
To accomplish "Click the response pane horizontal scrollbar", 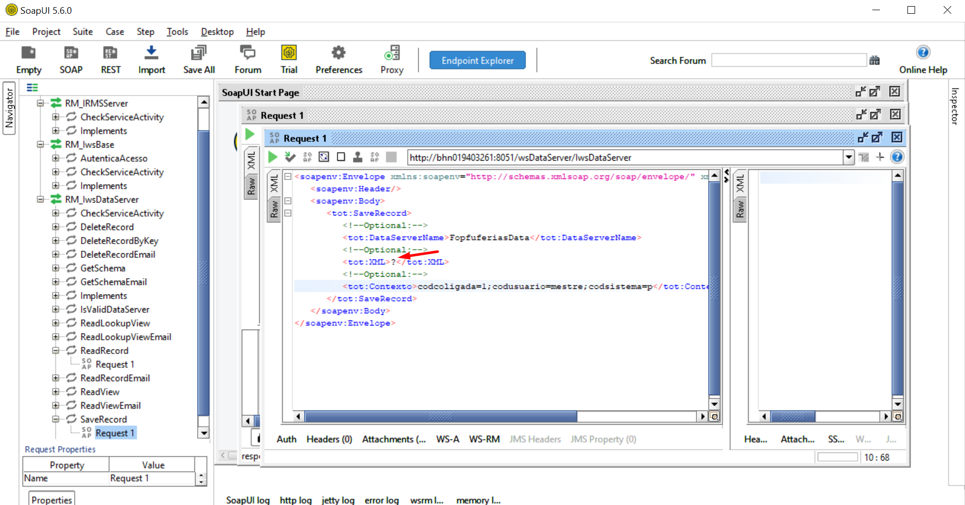I will pos(793,417).
